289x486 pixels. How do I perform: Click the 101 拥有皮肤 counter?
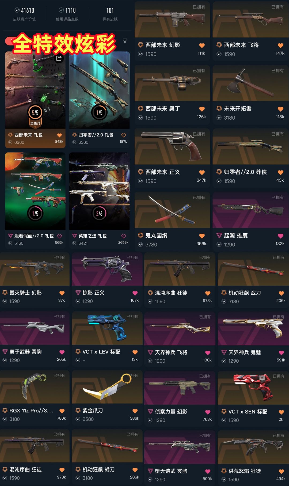[x=110, y=14]
